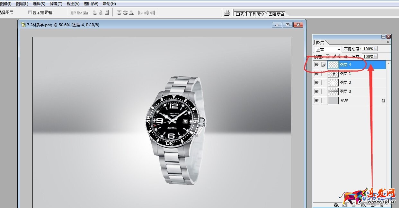Open the file browser icon in options bar

click(227, 13)
